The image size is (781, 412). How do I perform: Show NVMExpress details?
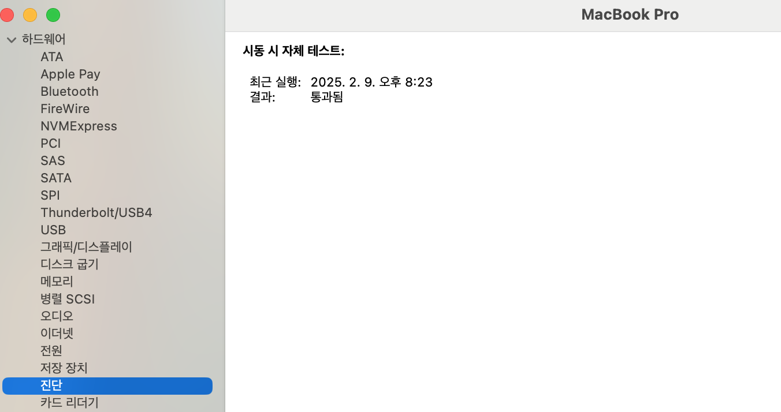coord(79,126)
